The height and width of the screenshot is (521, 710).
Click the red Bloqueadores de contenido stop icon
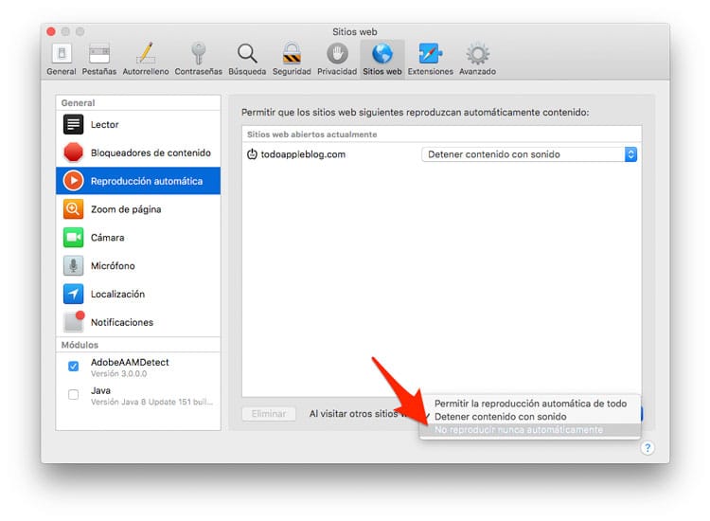click(73, 153)
